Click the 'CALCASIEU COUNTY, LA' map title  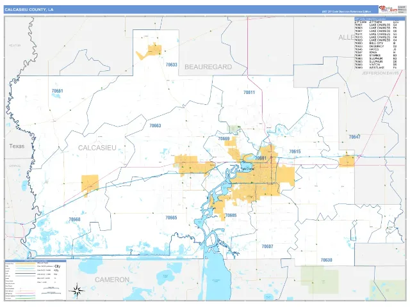click(29, 10)
